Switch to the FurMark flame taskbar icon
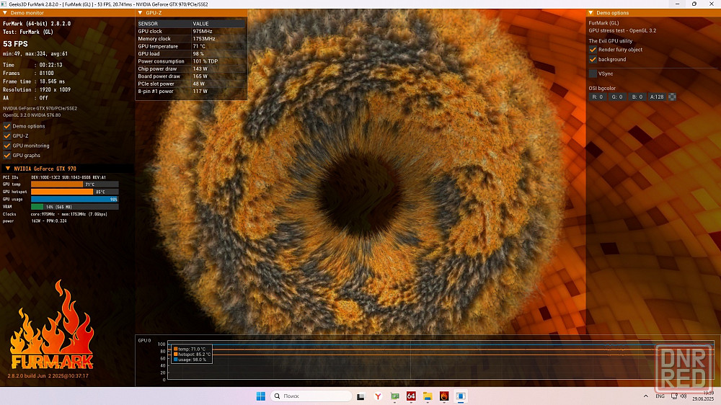This screenshot has width=721, height=405. (444, 396)
